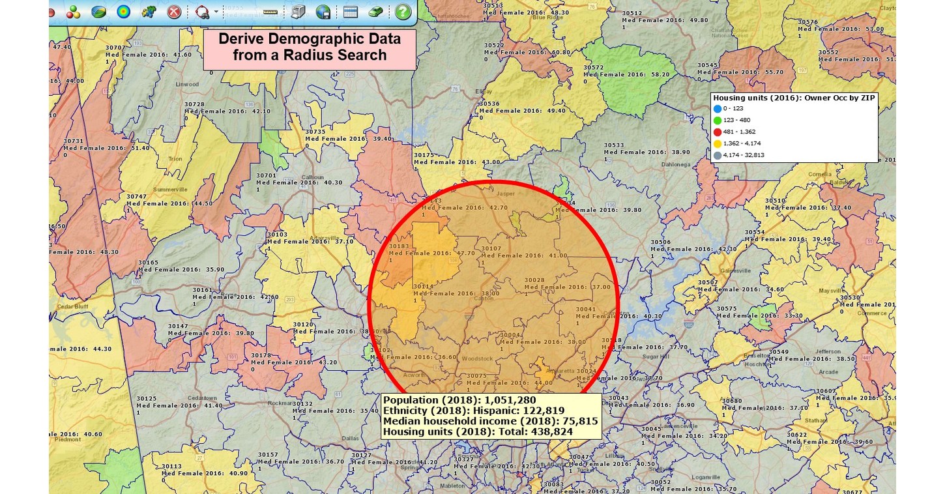Activate the bullseye target tool
This screenshot has height=494, width=945.
124,12
